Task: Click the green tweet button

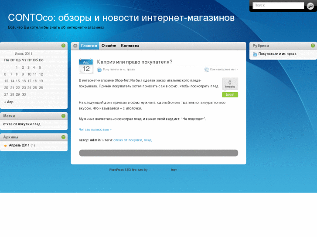Action: point(230,95)
